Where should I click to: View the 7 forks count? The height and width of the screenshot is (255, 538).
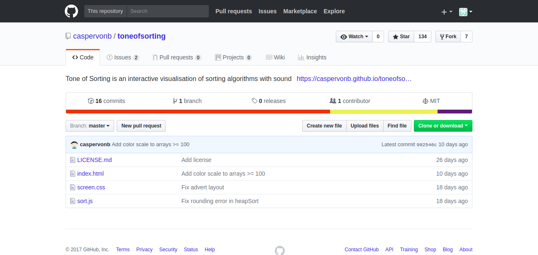point(466,37)
